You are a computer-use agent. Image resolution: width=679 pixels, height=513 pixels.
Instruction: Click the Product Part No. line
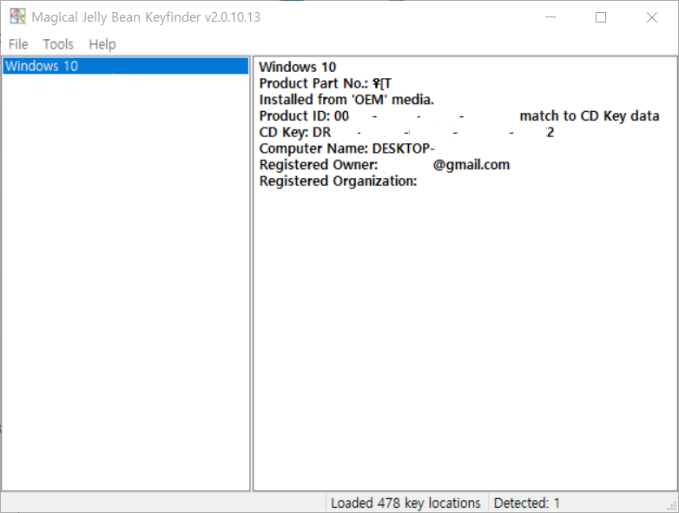tap(326, 83)
